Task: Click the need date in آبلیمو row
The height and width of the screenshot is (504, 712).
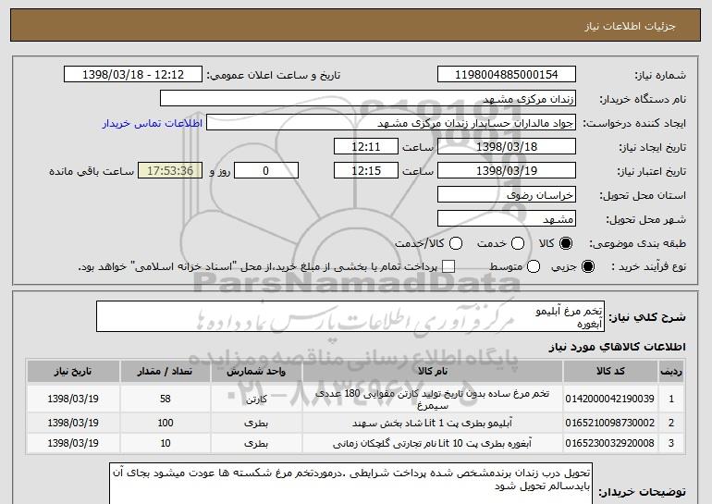Action: 73,423
